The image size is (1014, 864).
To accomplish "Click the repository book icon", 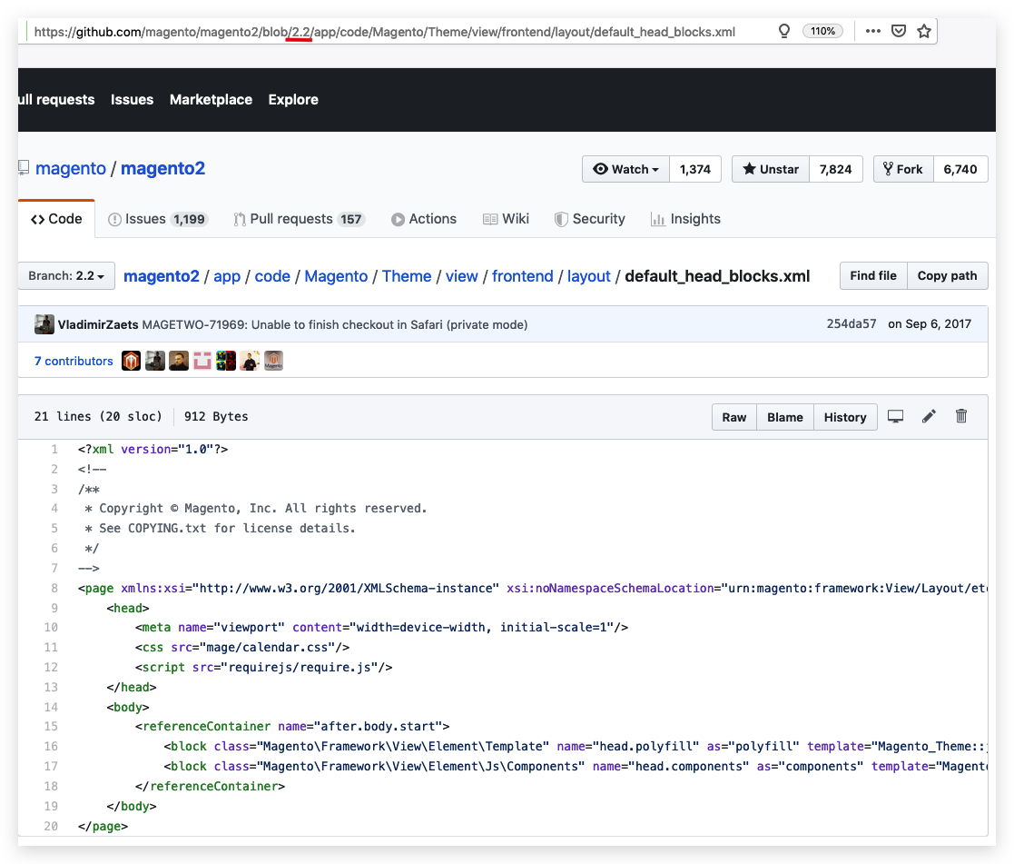I will tap(24, 168).
